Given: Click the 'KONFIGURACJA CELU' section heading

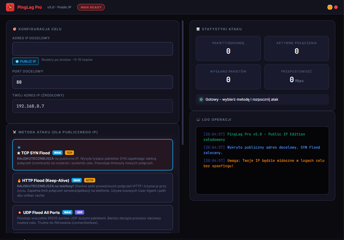Looking at the screenshot, I should 40,29.
